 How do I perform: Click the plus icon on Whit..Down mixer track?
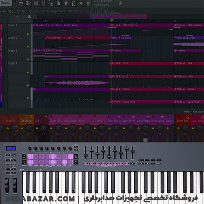148,117
